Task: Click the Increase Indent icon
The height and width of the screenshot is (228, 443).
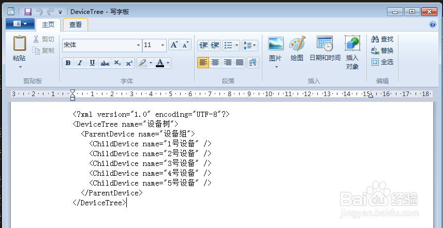Action: click(215, 45)
